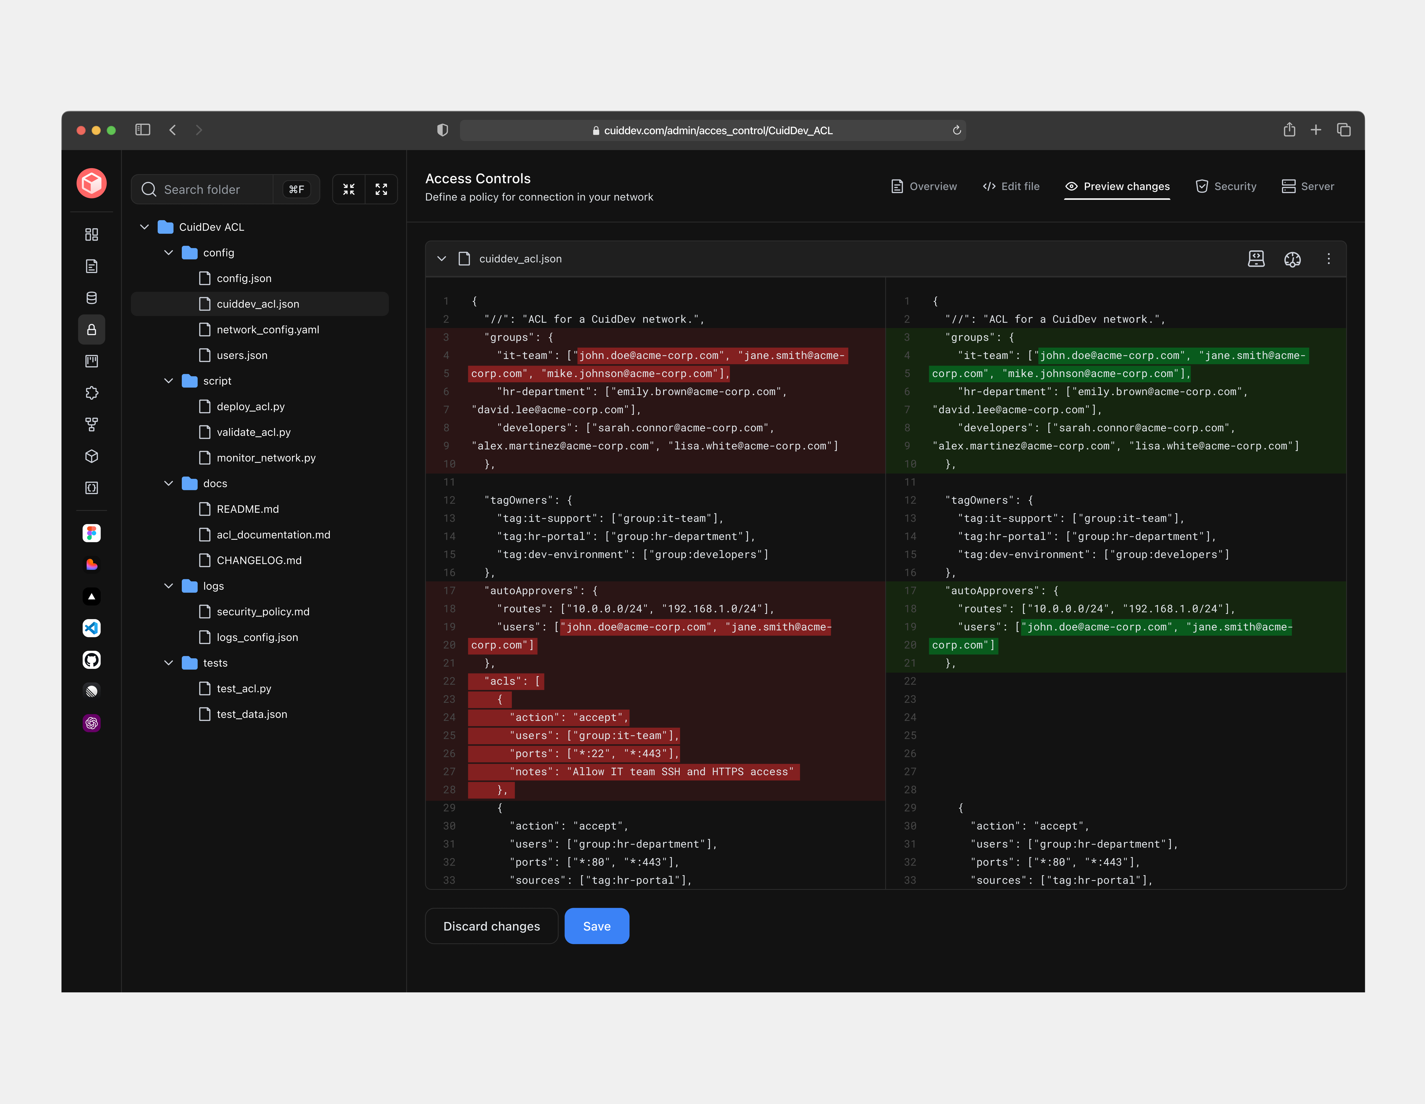This screenshot has height=1104, width=1425.
Task: Open a new browser tab with plus icon
Action: [x=1316, y=130]
